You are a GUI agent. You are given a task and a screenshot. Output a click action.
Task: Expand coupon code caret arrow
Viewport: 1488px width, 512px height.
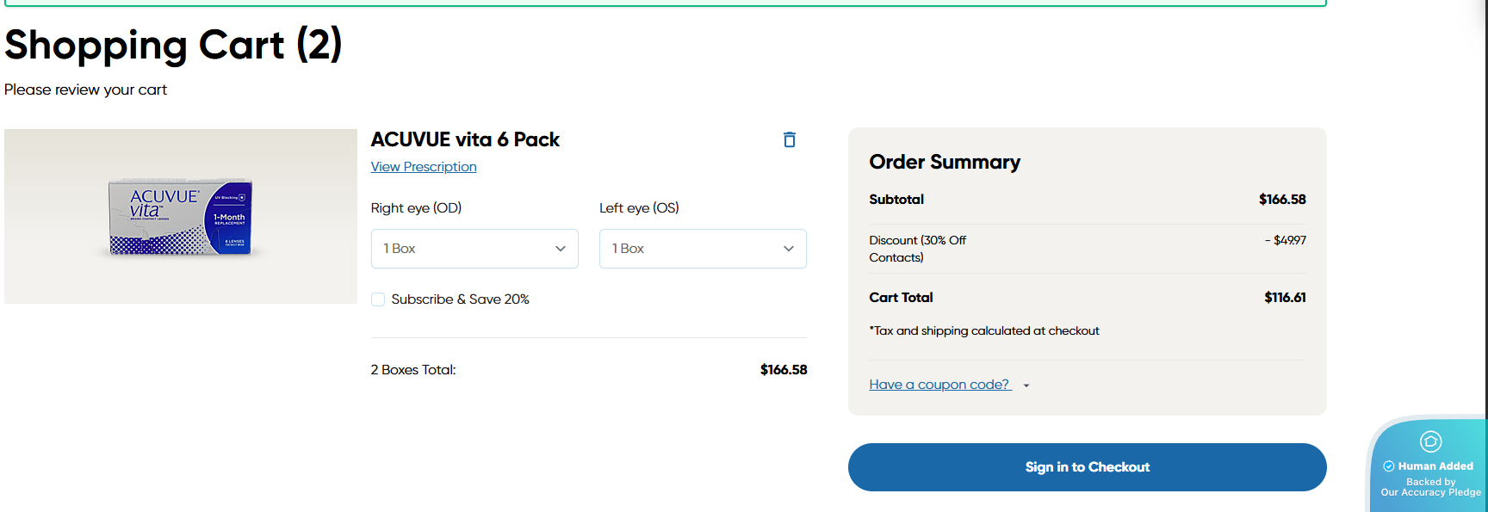pos(1026,386)
